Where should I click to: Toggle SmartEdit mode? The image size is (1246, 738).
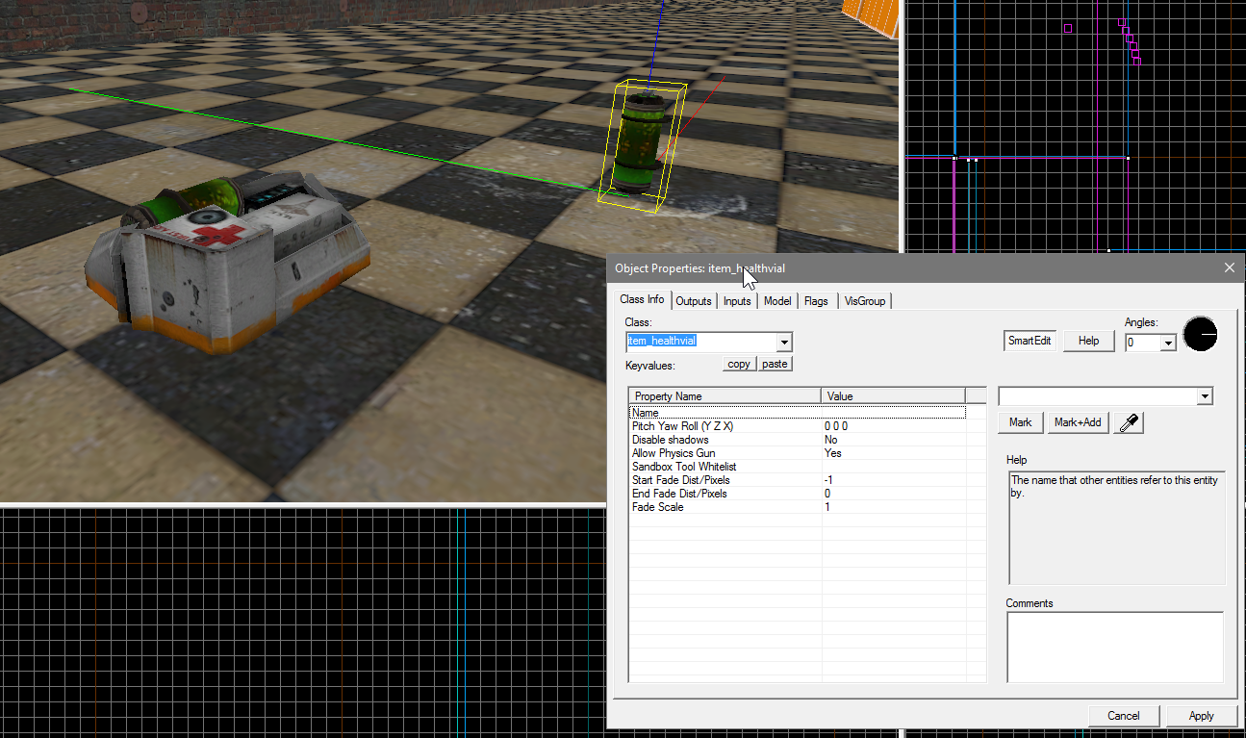(x=1029, y=340)
